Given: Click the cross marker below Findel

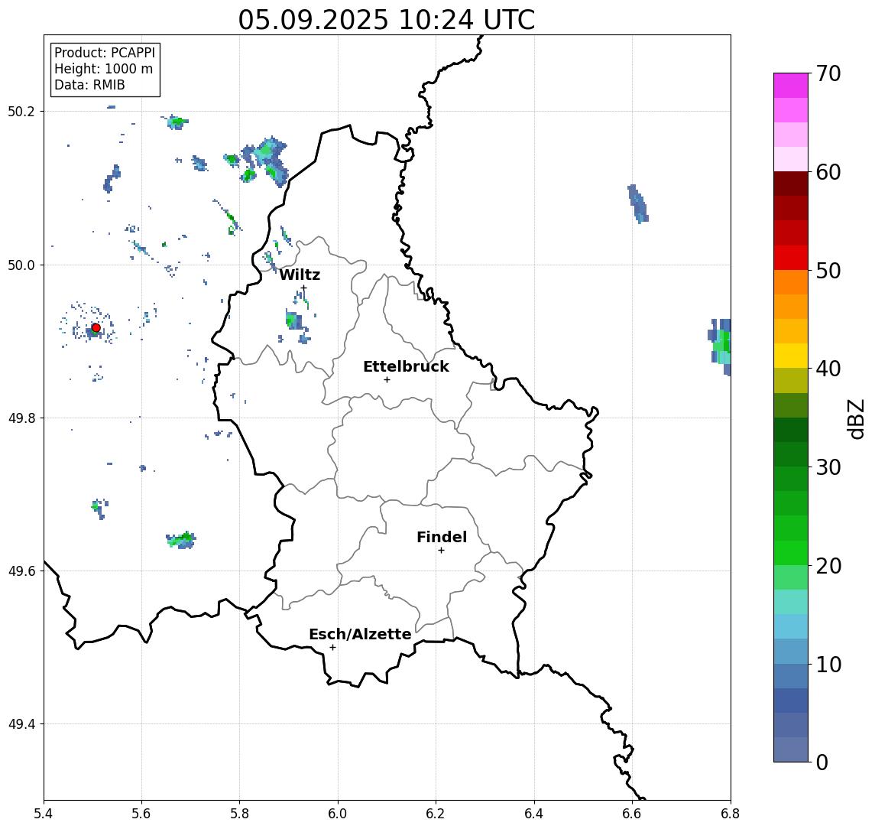Looking at the screenshot, I should (x=441, y=551).
